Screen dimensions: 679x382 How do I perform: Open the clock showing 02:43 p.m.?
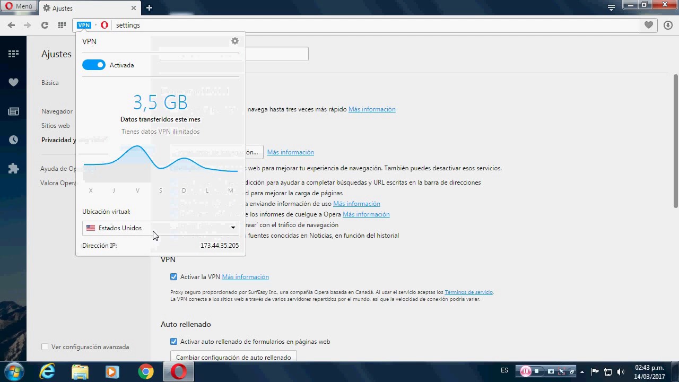coord(650,371)
